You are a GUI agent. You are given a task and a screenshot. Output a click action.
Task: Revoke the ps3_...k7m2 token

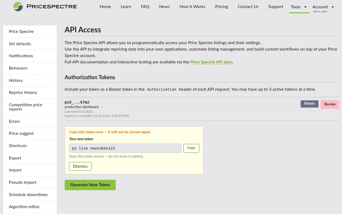coord(330,104)
